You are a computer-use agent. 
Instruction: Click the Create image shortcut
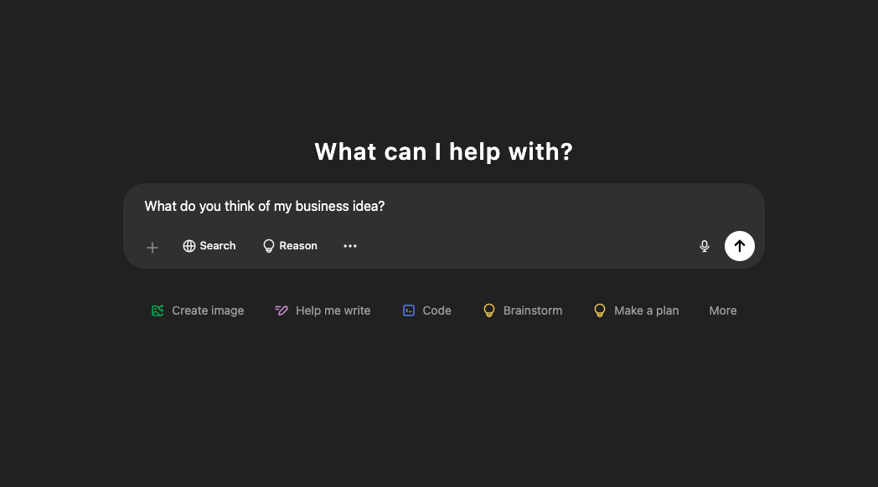tap(198, 310)
